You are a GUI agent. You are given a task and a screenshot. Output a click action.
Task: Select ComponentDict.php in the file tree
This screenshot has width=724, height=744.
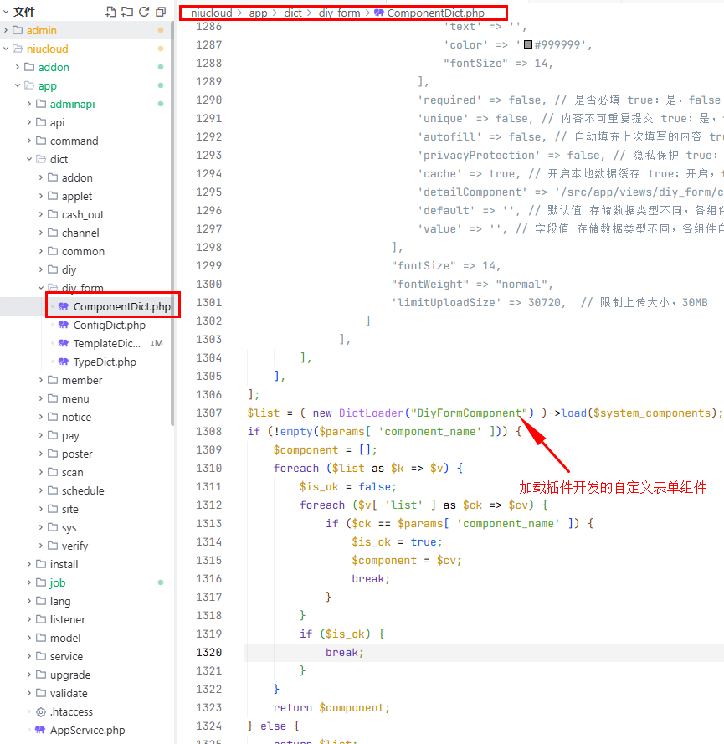(x=121, y=307)
